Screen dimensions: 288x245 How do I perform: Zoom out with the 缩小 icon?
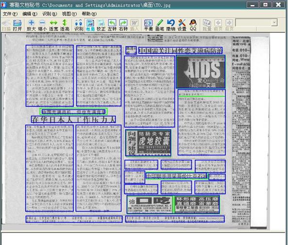[x=42, y=25]
